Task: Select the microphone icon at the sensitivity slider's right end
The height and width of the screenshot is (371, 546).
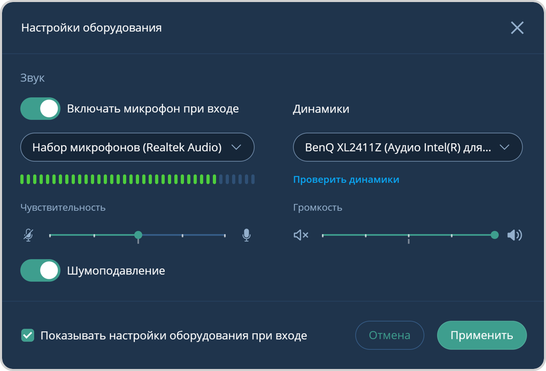Action: [246, 235]
